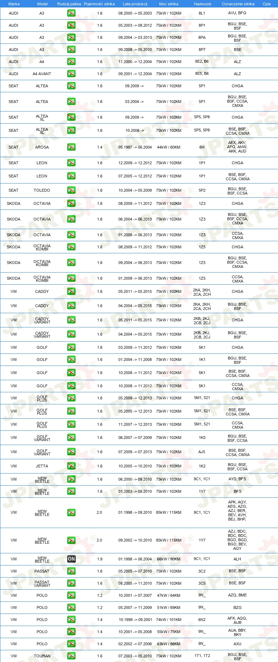Image resolution: width=278 pixels, height=662 pixels.
Task: Select the body code 6H cell
Action: [202, 147]
